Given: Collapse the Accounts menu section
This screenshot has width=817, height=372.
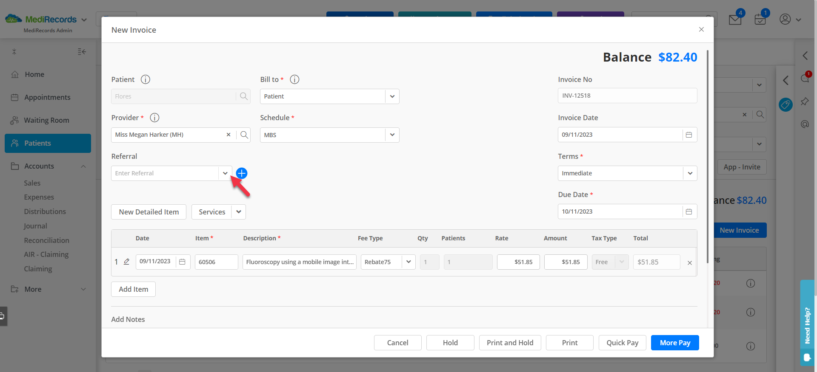Looking at the screenshot, I should pos(83,166).
